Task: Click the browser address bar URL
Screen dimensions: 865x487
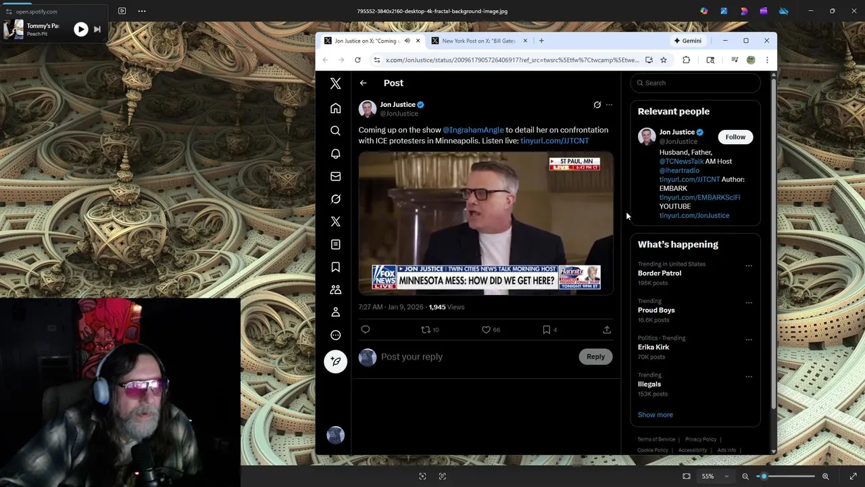Action: [x=512, y=60]
